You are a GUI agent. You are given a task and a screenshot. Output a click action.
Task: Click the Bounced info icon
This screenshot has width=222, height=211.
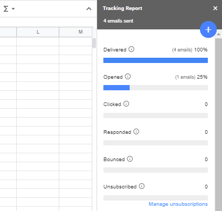130,159
